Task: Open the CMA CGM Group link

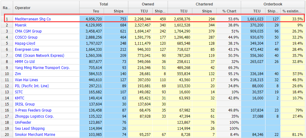Action: pyautogui.click(x=28, y=31)
